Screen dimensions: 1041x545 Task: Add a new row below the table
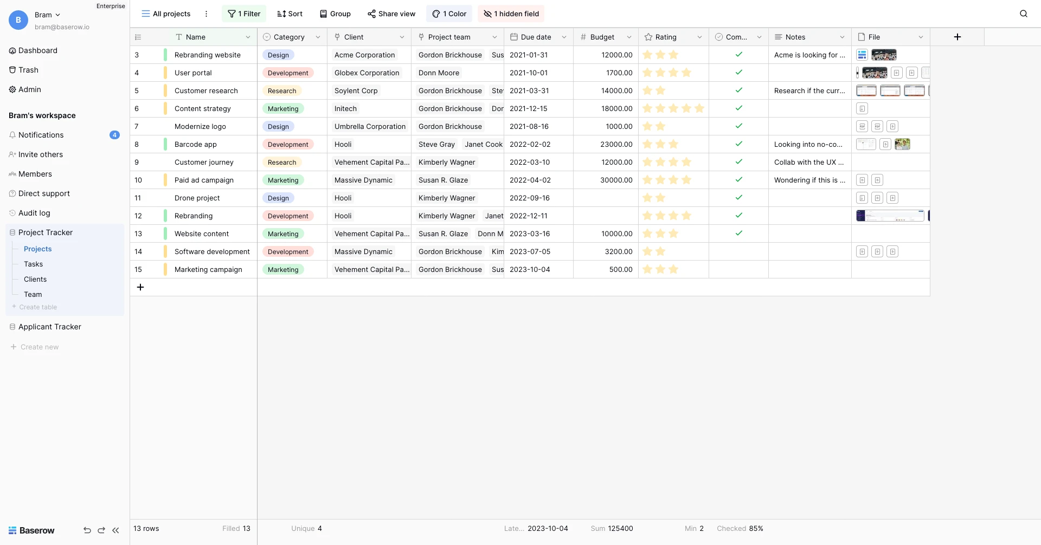pos(140,287)
